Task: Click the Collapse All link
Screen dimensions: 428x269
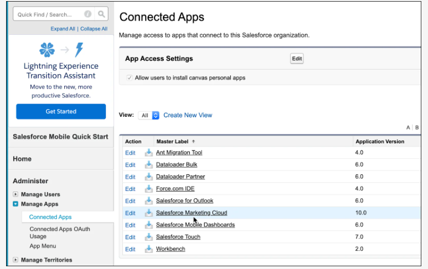Action: (94, 29)
